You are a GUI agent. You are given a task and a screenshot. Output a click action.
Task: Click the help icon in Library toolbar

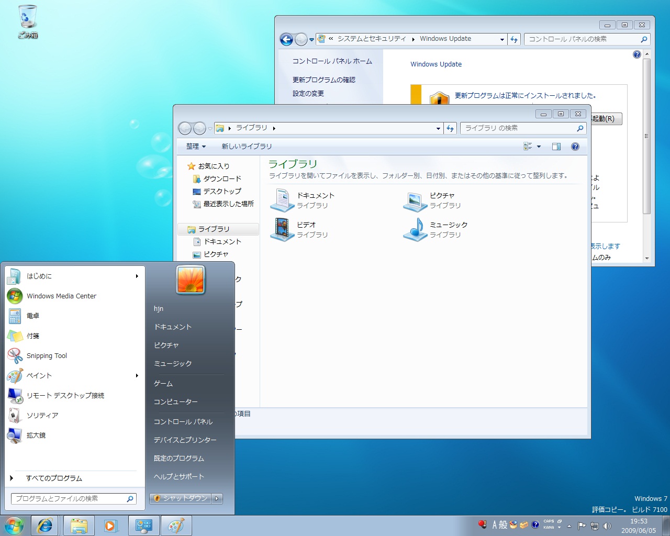pyautogui.click(x=575, y=147)
